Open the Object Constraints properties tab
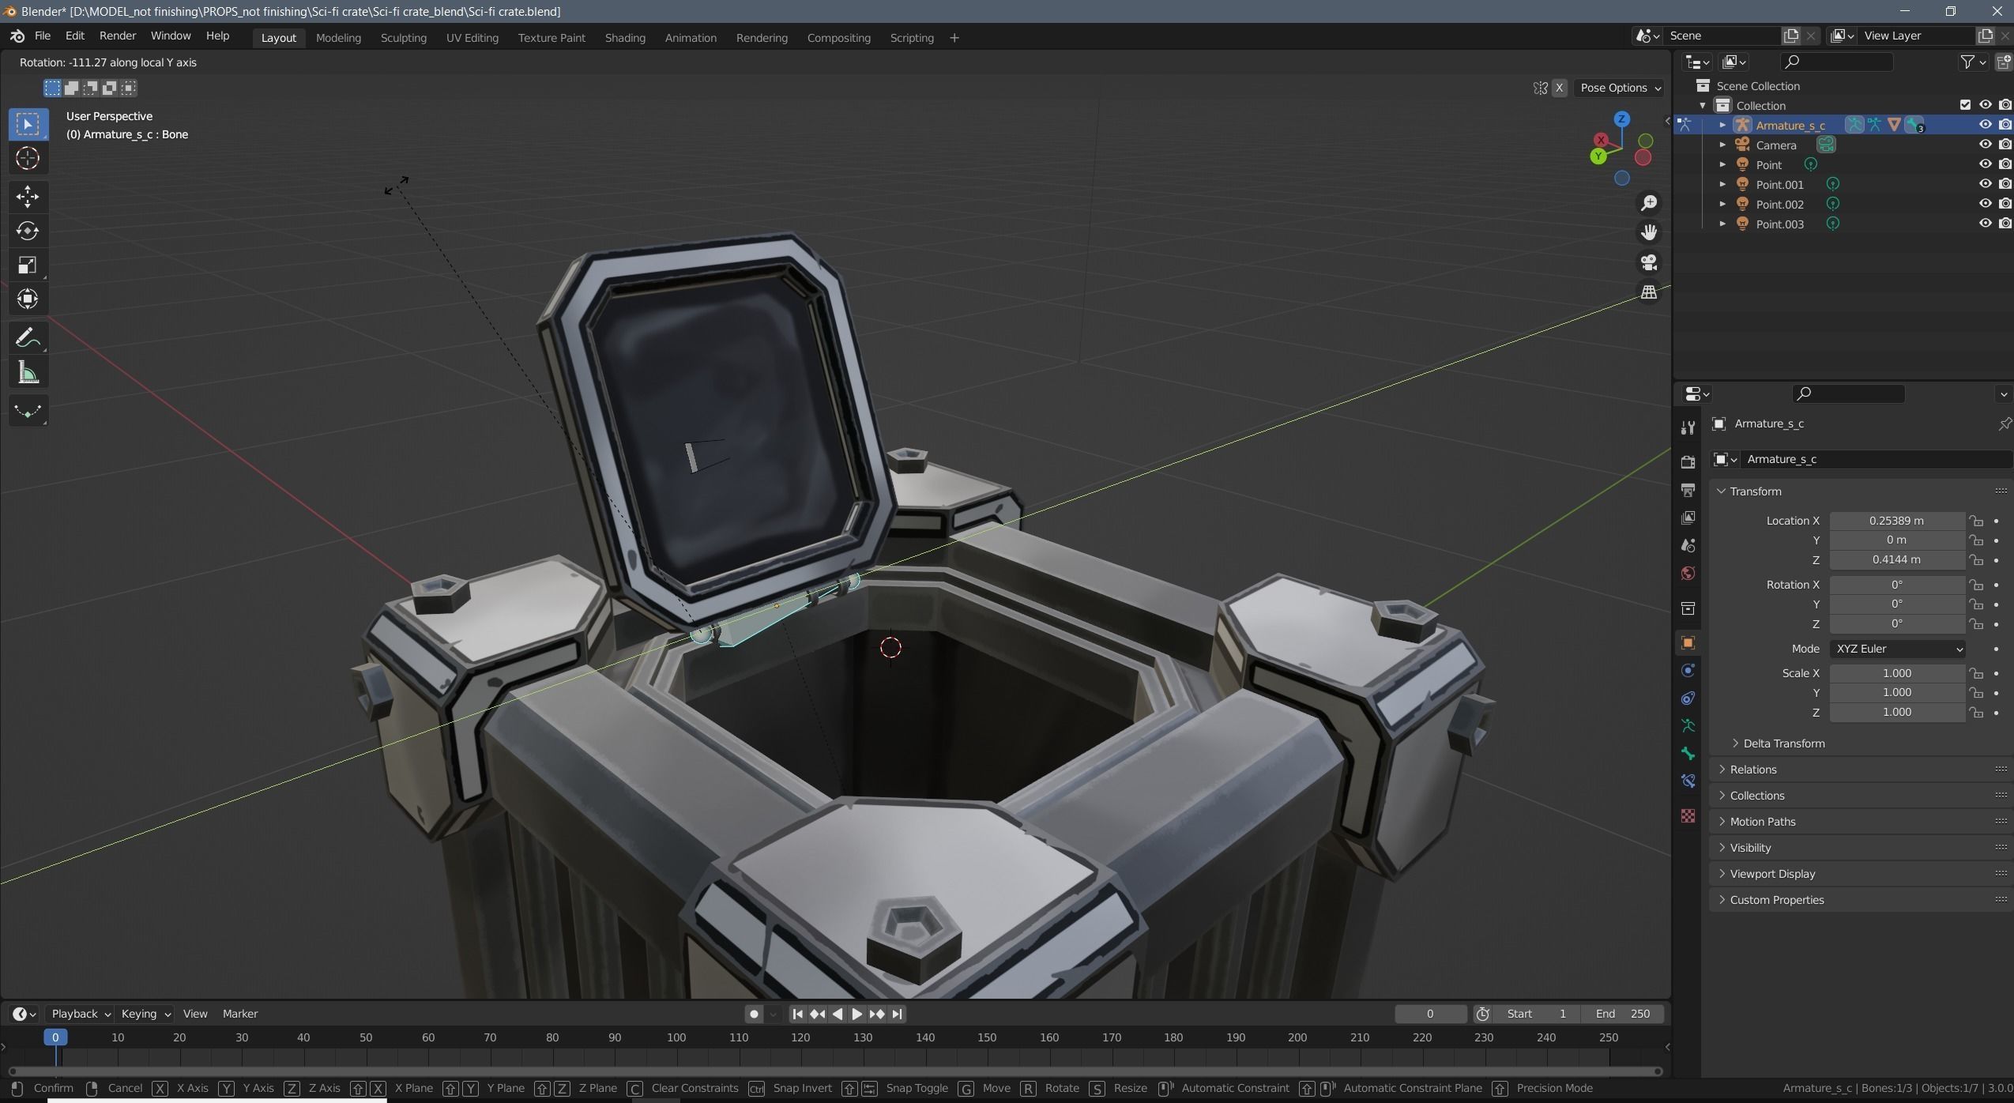This screenshot has height=1103, width=2014. pyautogui.click(x=1688, y=698)
